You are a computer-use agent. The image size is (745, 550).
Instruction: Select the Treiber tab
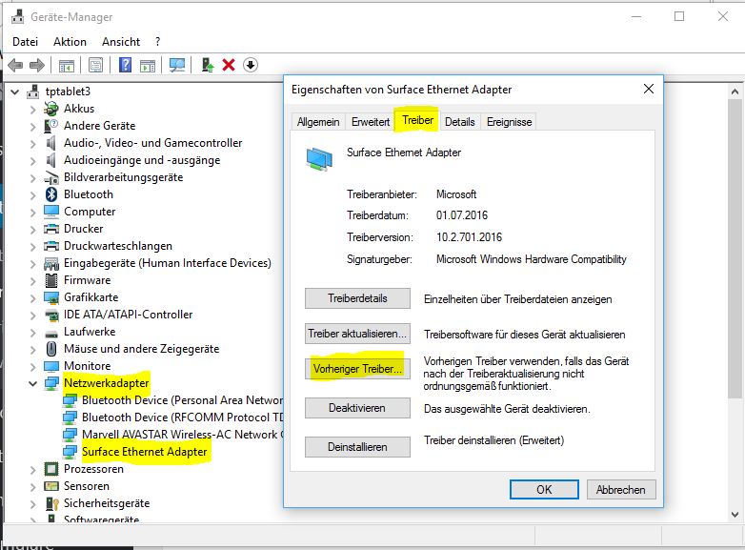(417, 120)
